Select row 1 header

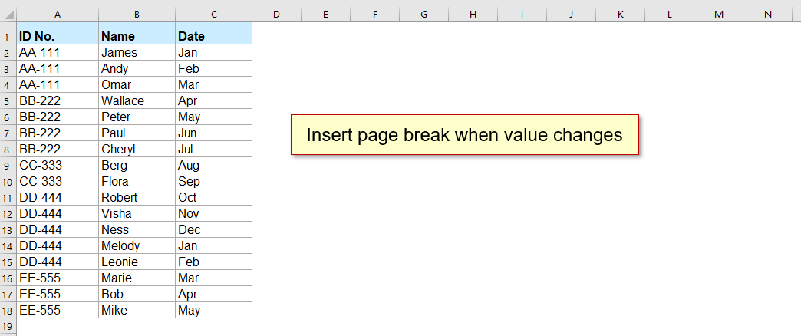tap(8, 36)
